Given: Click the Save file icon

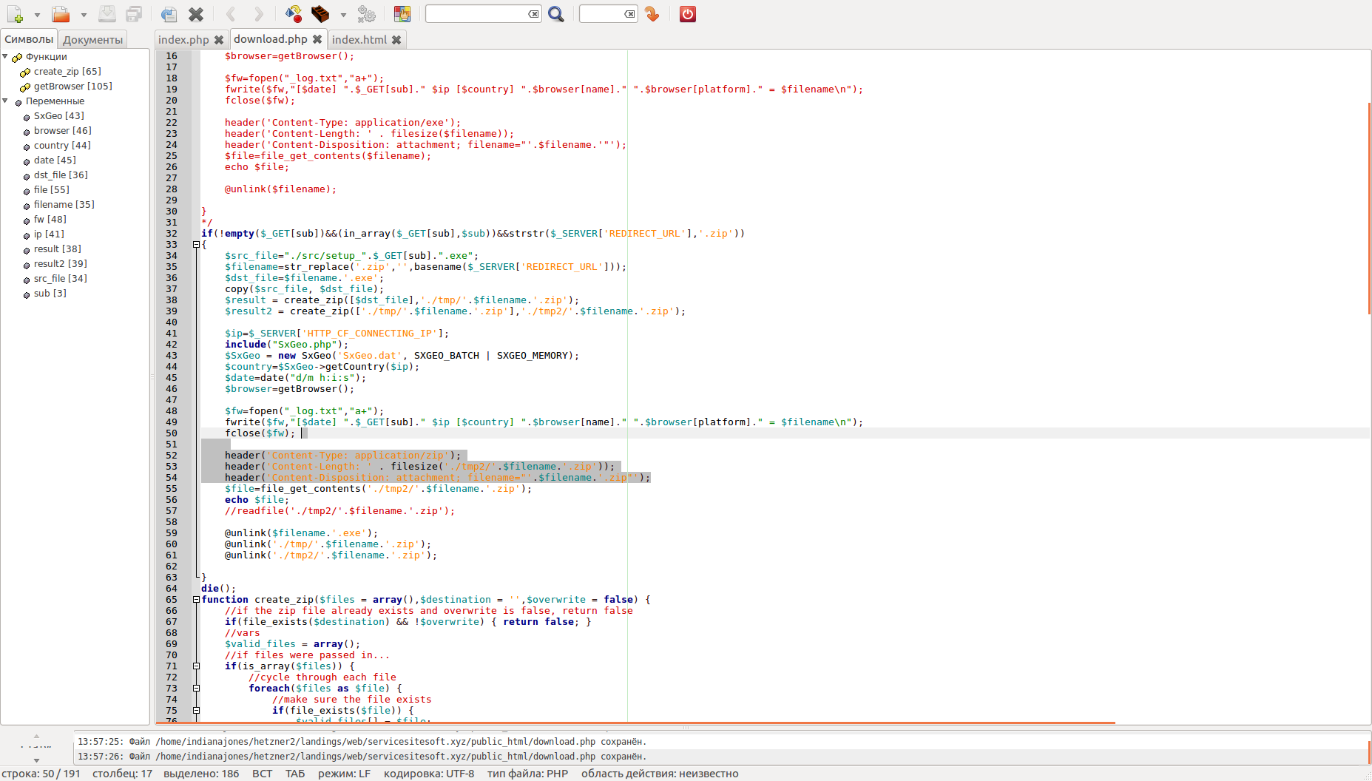Looking at the screenshot, I should [x=107, y=14].
